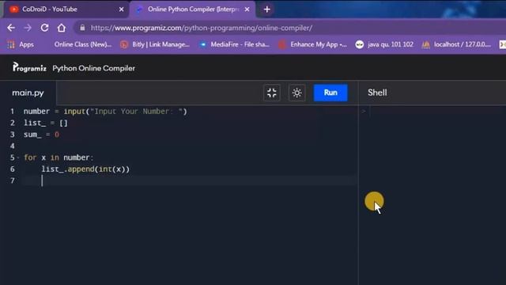This screenshot has width=506, height=285.
Task: Open a new browser tab
Action: click(267, 9)
